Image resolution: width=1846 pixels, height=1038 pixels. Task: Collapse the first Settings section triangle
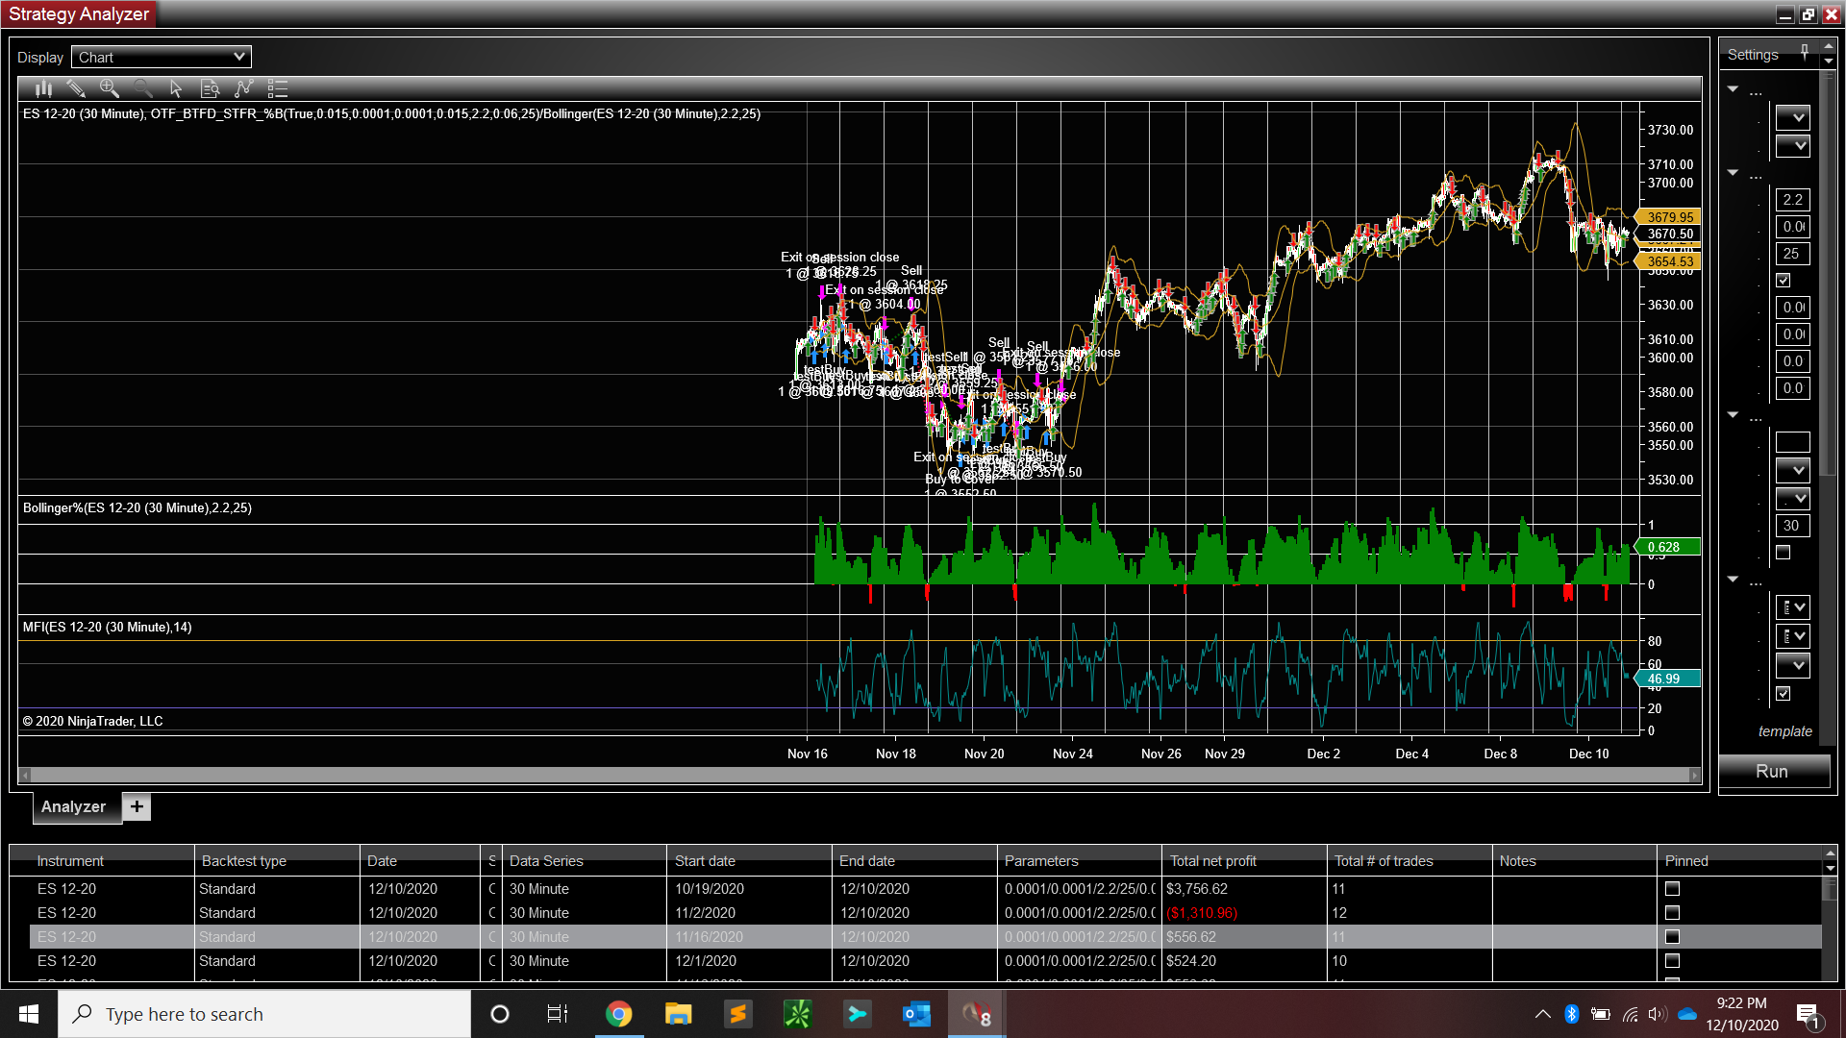[1733, 89]
